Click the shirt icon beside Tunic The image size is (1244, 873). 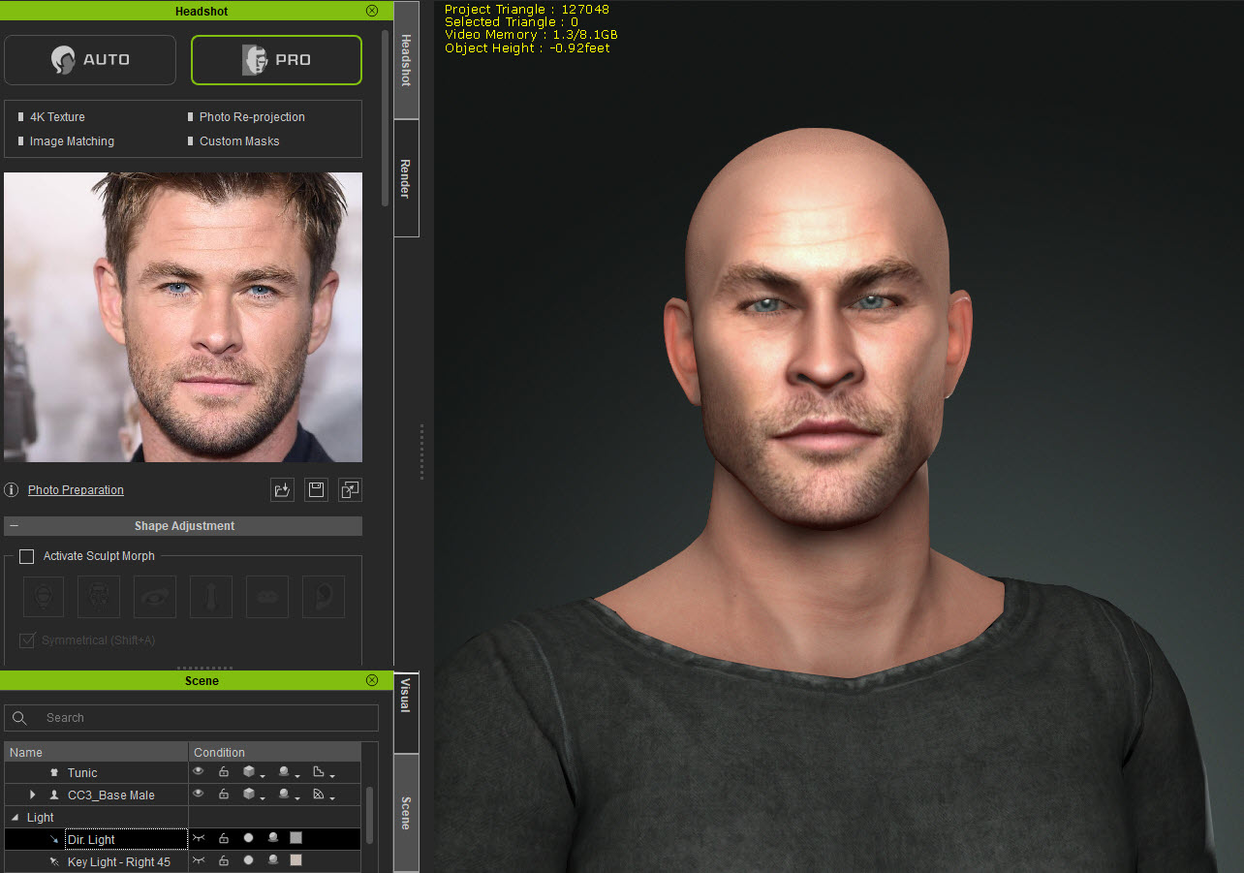[54, 773]
